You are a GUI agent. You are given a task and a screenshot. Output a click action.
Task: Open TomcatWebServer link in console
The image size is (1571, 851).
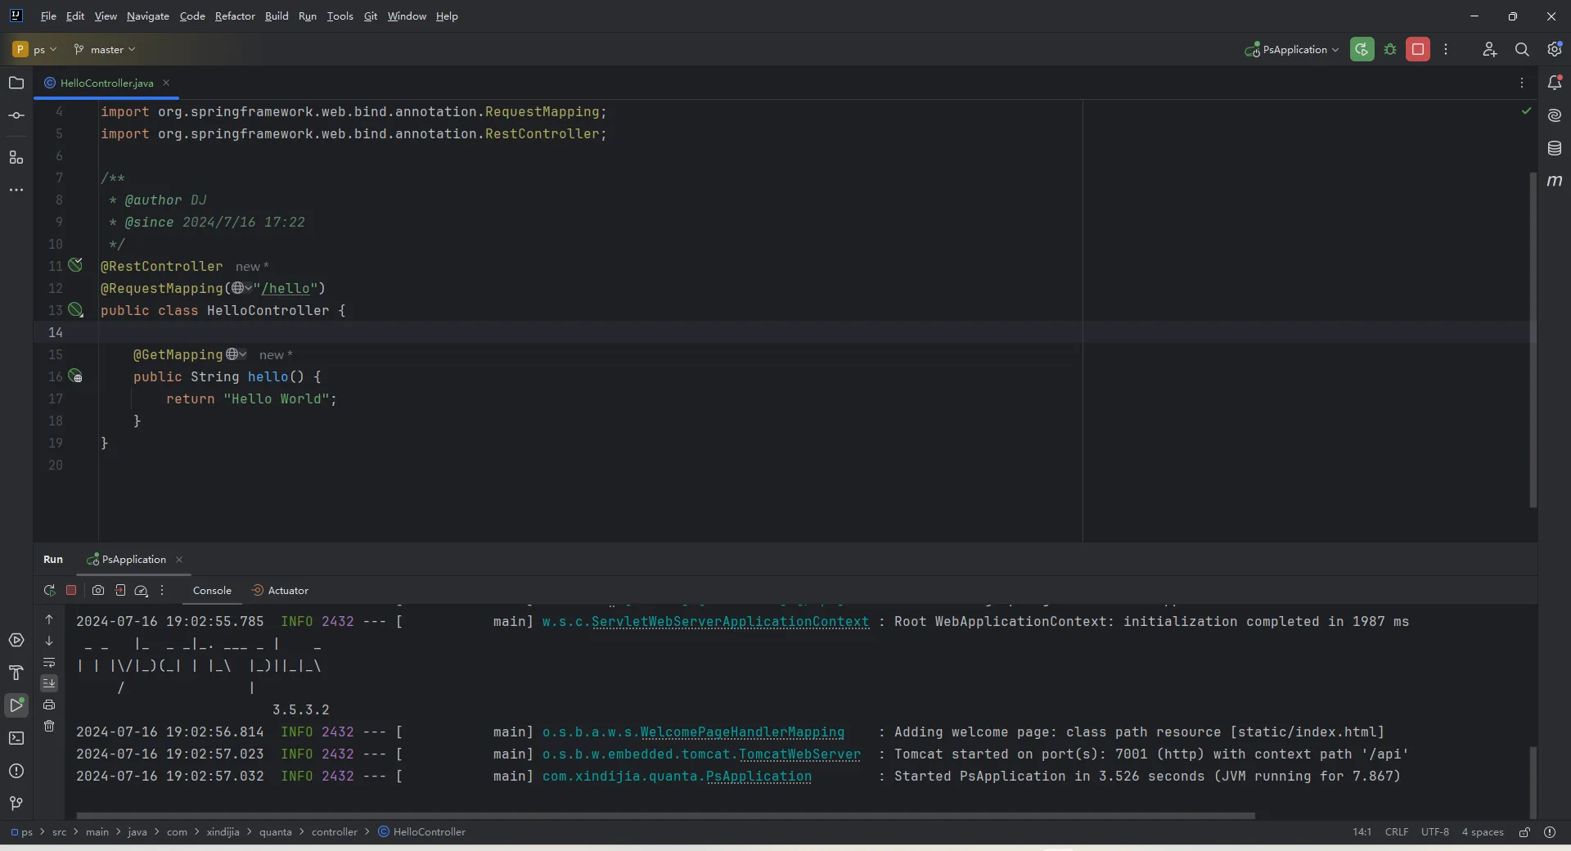tap(799, 754)
